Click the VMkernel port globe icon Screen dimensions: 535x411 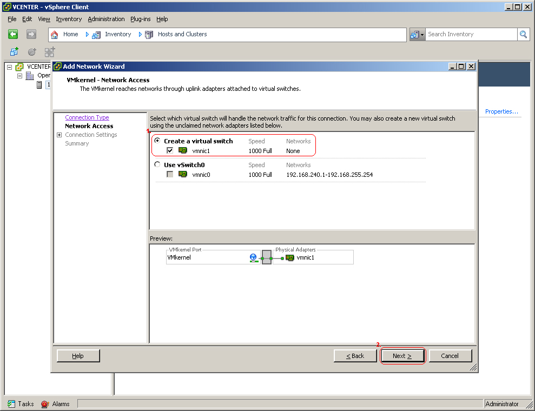point(253,258)
